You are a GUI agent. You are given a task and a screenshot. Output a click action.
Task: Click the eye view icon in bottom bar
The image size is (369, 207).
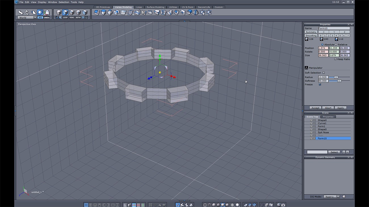click(164, 205)
